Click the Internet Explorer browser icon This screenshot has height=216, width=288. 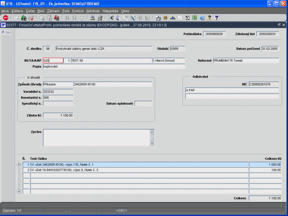[x=202, y=18]
